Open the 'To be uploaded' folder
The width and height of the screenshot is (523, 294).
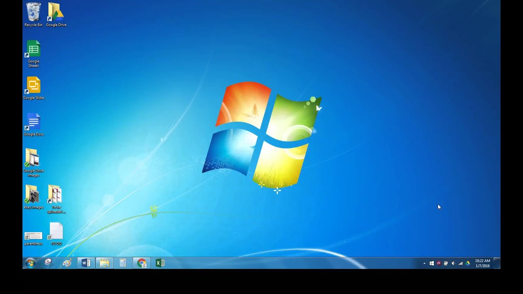point(56,195)
